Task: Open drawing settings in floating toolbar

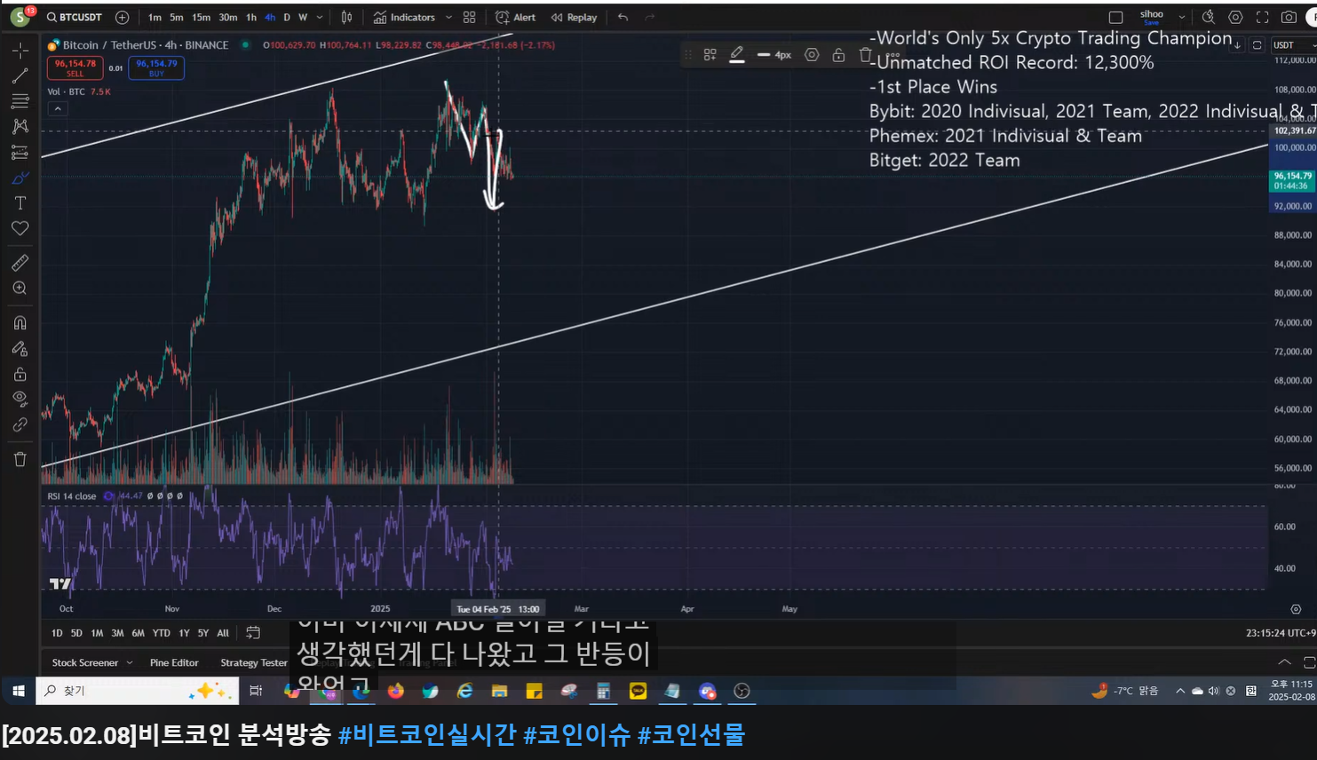Action: pos(812,55)
